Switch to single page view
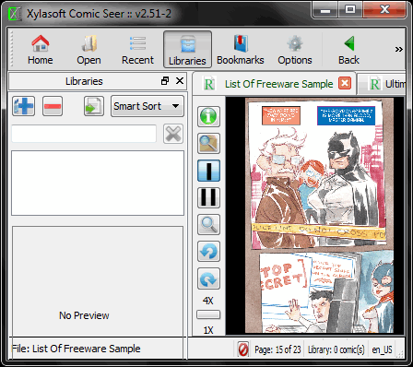This screenshot has width=413, height=367. tap(208, 171)
